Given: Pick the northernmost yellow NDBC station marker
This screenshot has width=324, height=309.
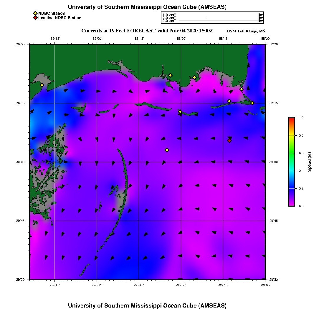Looking at the screenshot, I should (x=170, y=75).
